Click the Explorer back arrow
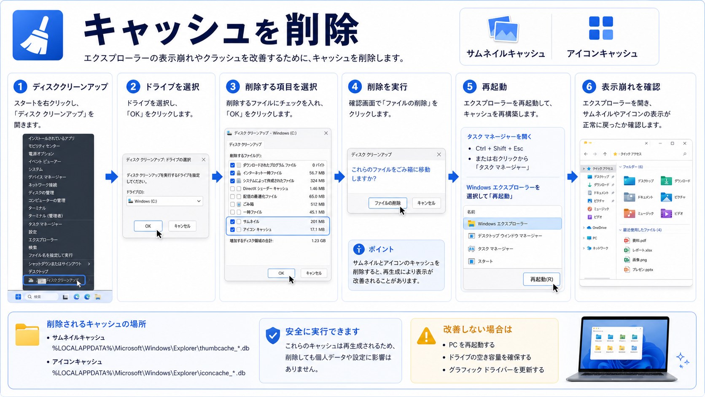Screen dimensions: 705x397 coord(586,154)
